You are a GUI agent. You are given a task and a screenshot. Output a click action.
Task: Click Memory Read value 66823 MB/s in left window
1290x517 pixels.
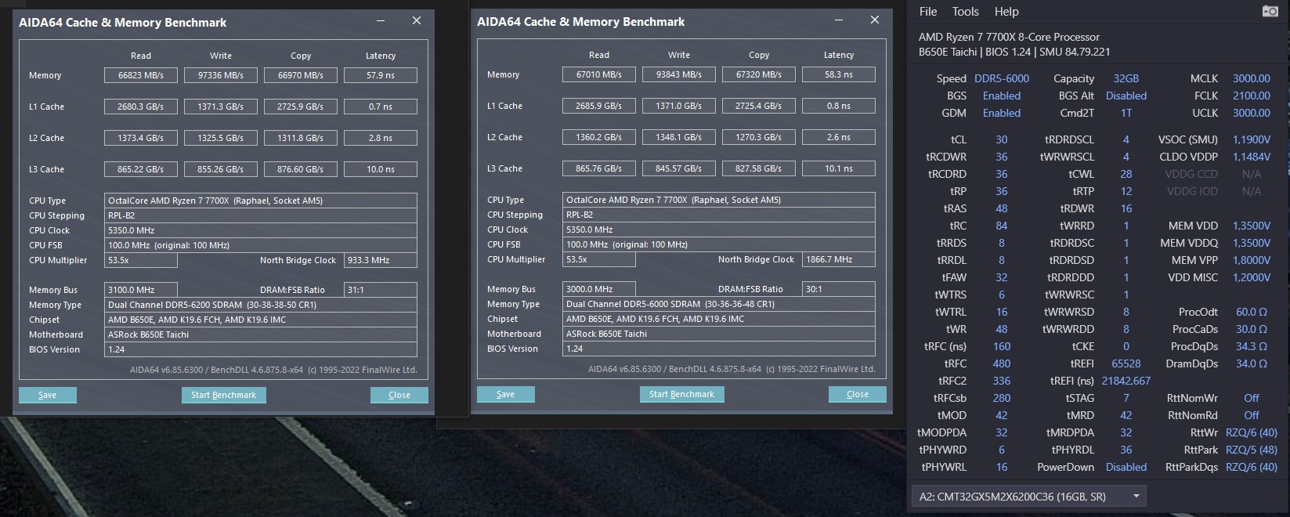pyautogui.click(x=141, y=75)
